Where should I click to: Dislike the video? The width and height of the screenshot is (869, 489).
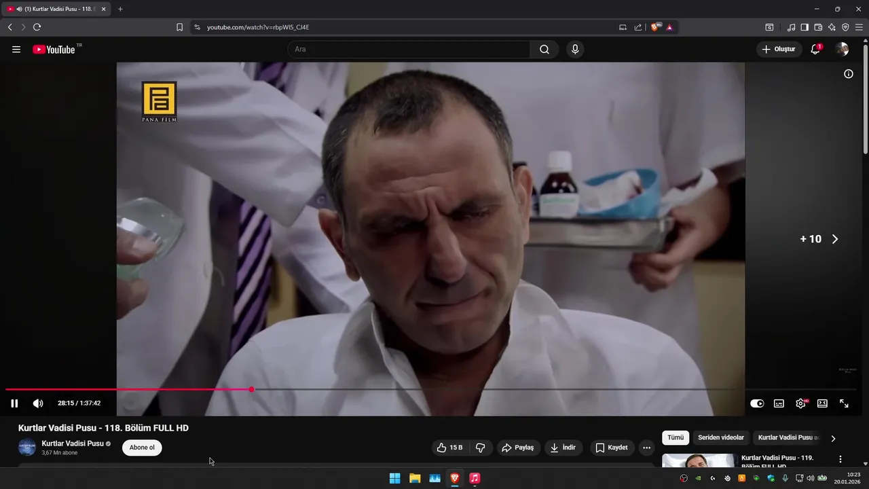(x=481, y=448)
